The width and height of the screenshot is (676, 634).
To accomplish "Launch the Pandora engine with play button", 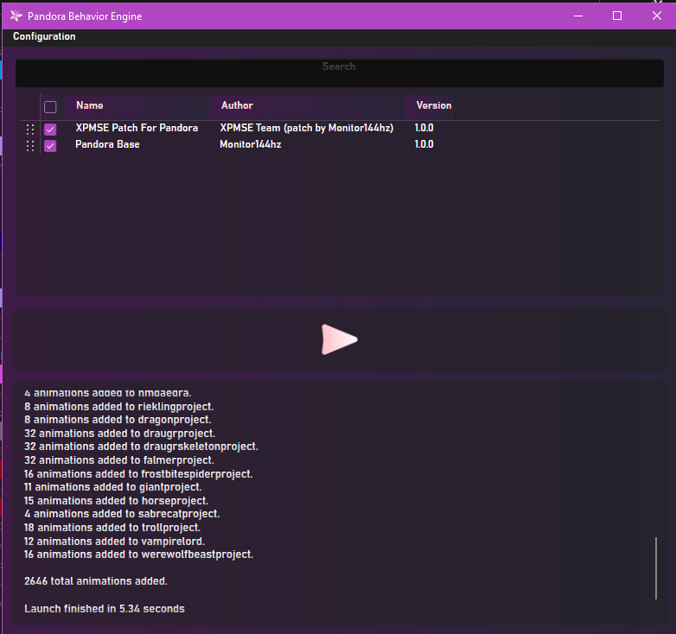I will click(339, 339).
